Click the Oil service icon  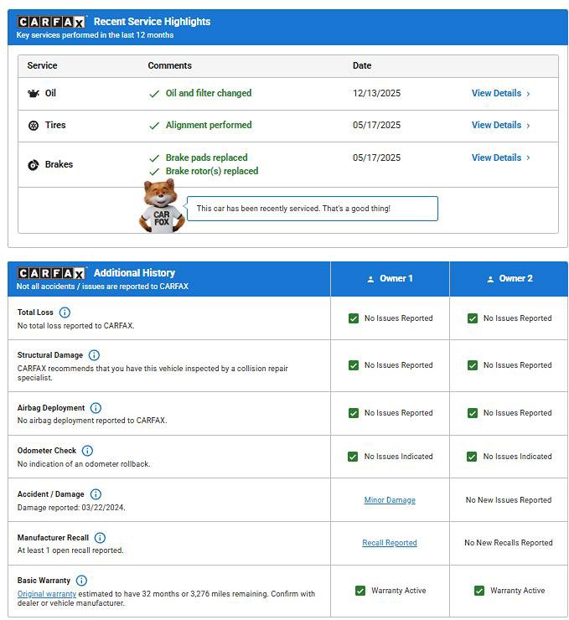[34, 94]
